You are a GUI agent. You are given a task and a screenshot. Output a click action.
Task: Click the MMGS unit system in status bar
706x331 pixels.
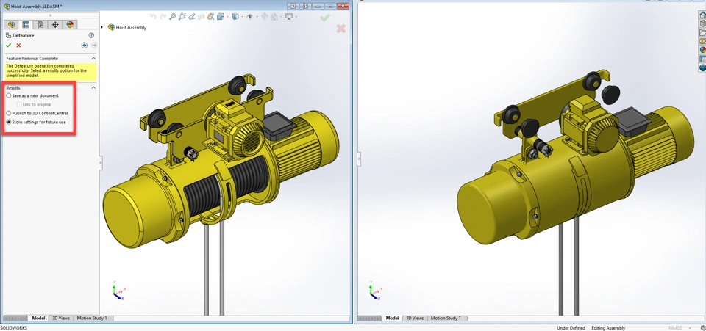point(675,328)
